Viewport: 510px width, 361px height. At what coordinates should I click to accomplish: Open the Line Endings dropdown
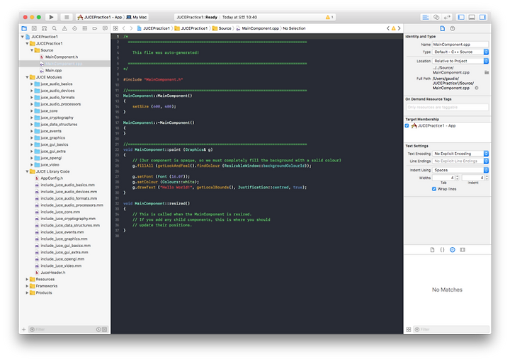460,161
